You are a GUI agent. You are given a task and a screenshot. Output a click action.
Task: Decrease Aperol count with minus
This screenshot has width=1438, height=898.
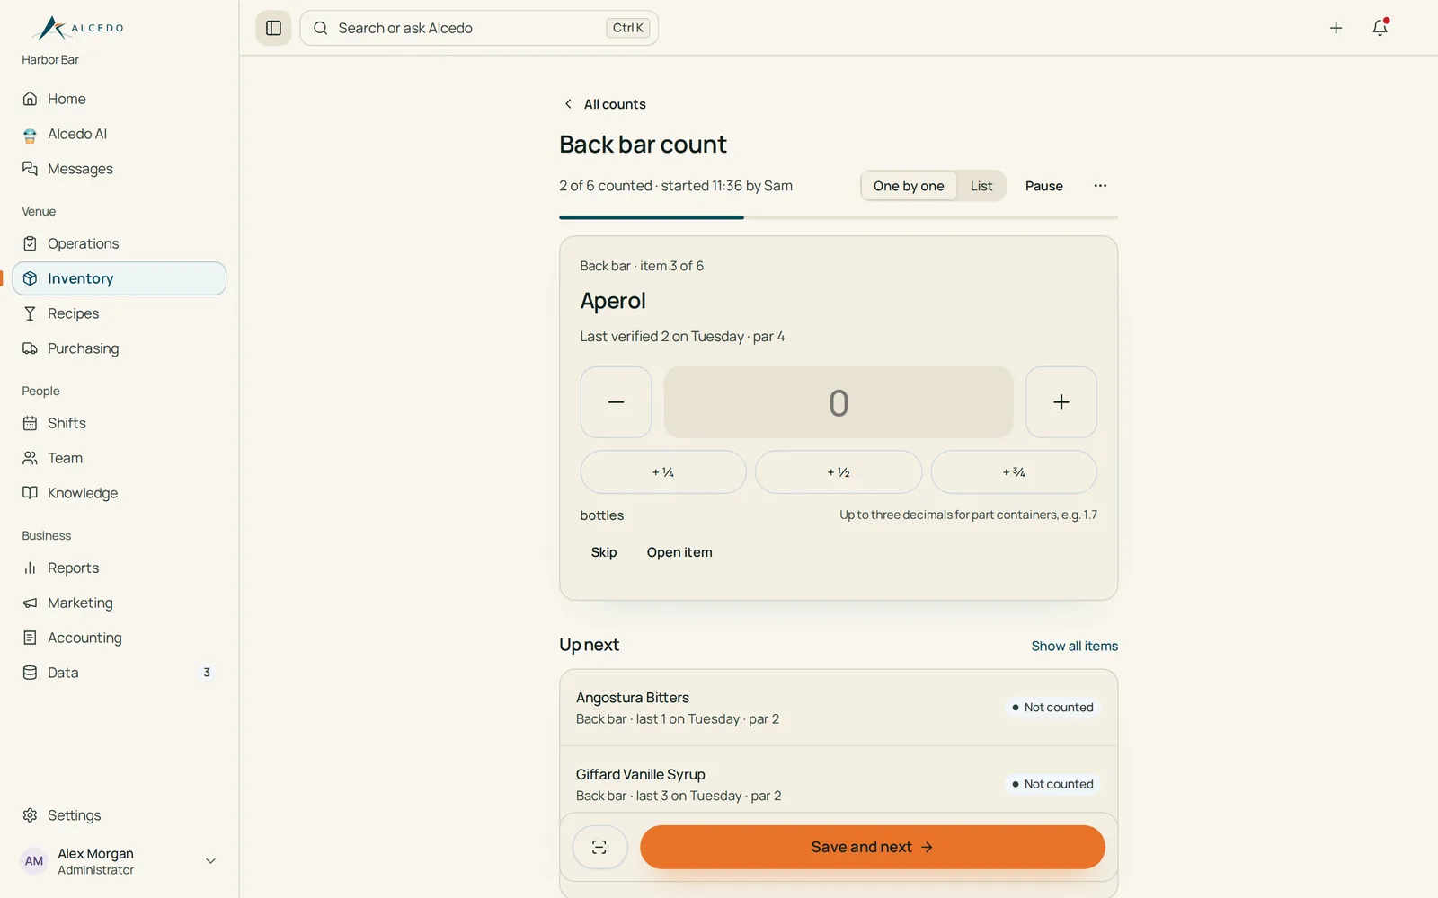coord(616,402)
